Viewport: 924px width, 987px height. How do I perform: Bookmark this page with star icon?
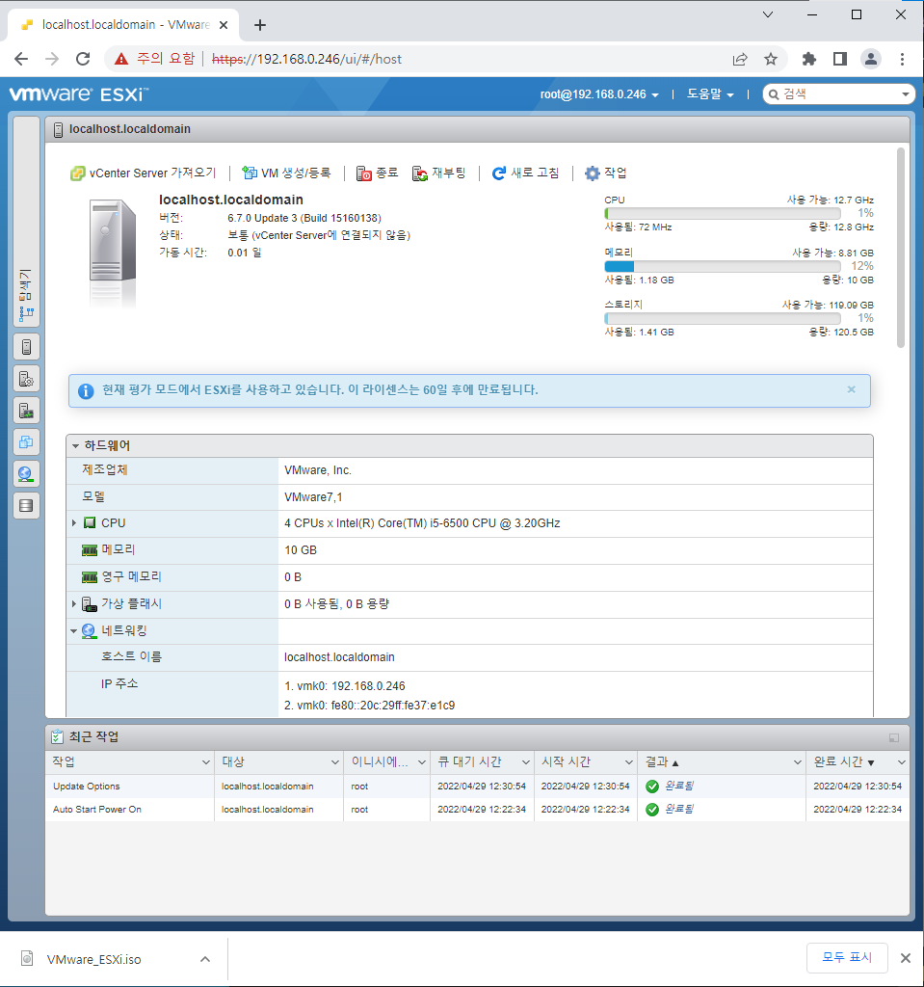(x=771, y=59)
